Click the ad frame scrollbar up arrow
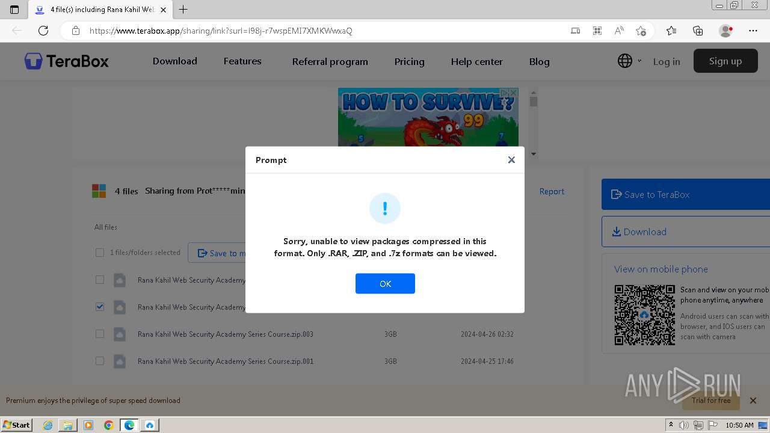This screenshot has height=433, width=770. 533,92
